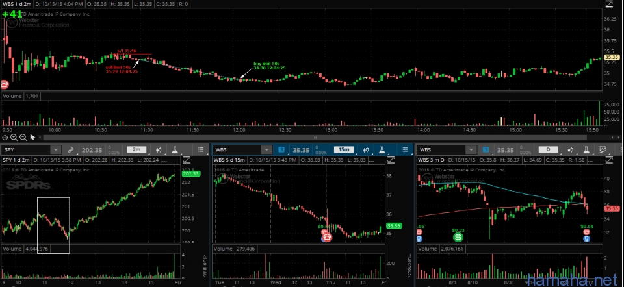Open drawing tools on the WBS daily chart
Screen dimensions: 624x287
pyautogui.click(x=609, y=160)
